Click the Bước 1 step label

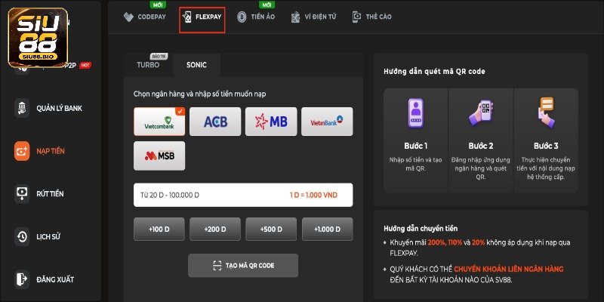(x=416, y=146)
